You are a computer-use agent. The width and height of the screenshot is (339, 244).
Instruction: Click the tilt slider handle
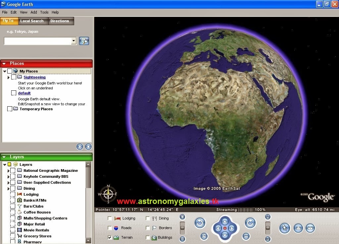(267, 228)
